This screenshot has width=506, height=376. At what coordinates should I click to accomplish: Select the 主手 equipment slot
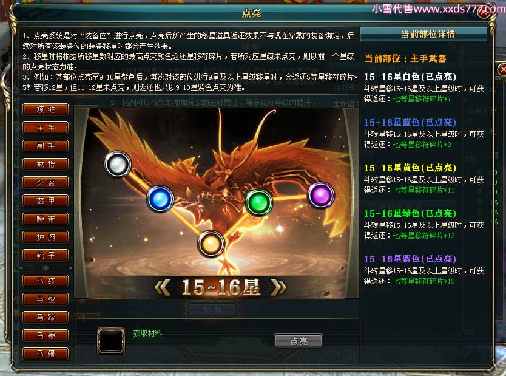46,128
